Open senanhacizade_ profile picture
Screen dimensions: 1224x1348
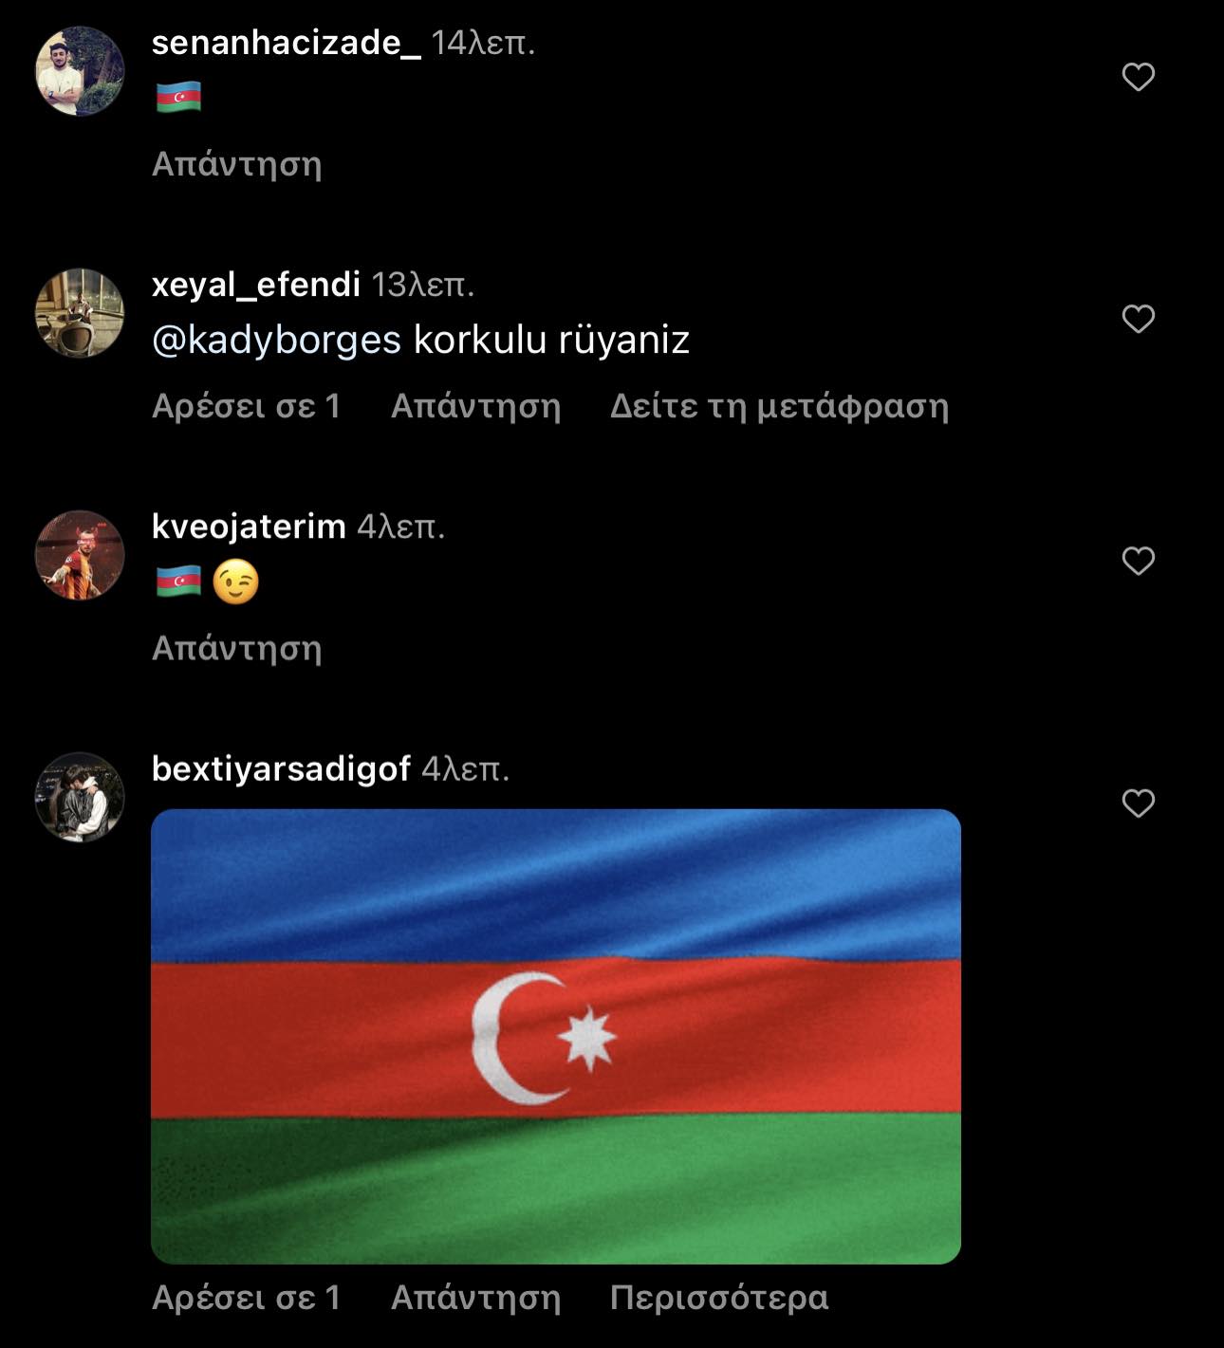click(80, 71)
